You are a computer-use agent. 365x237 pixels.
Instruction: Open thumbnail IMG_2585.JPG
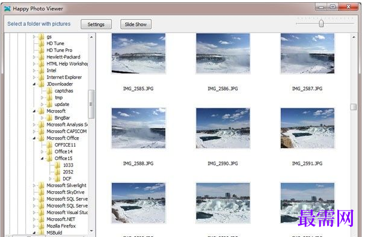(138, 54)
